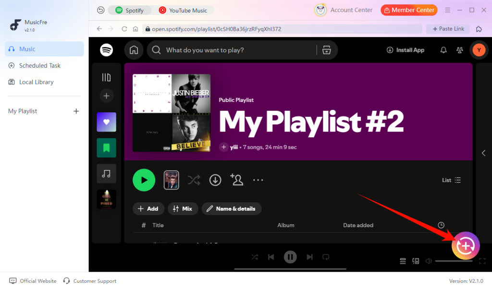Play the playlist with green button
The image size is (492, 290).
click(x=144, y=180)
